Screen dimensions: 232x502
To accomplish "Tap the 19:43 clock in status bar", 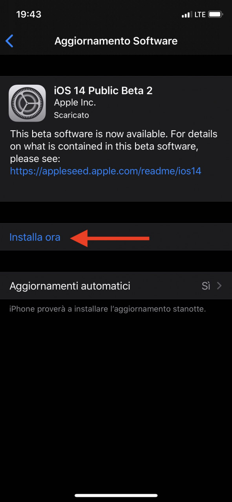I will click(x=29, y=15).
